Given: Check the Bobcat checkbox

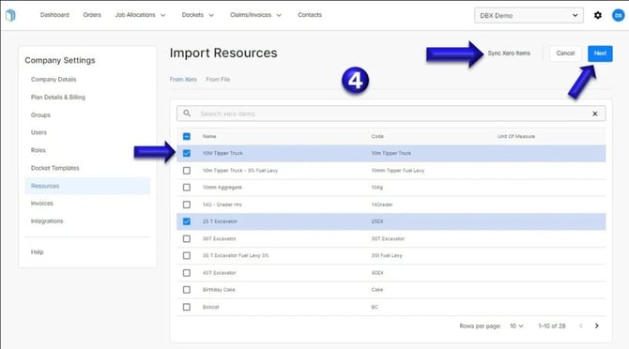Looking at the screenshot, I should (x=187, y=307).
